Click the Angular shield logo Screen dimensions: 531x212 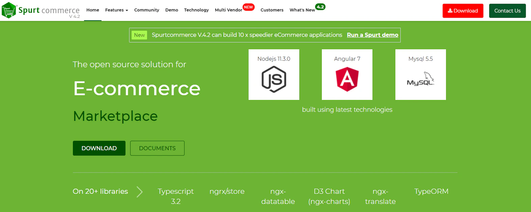click(347, 79)
